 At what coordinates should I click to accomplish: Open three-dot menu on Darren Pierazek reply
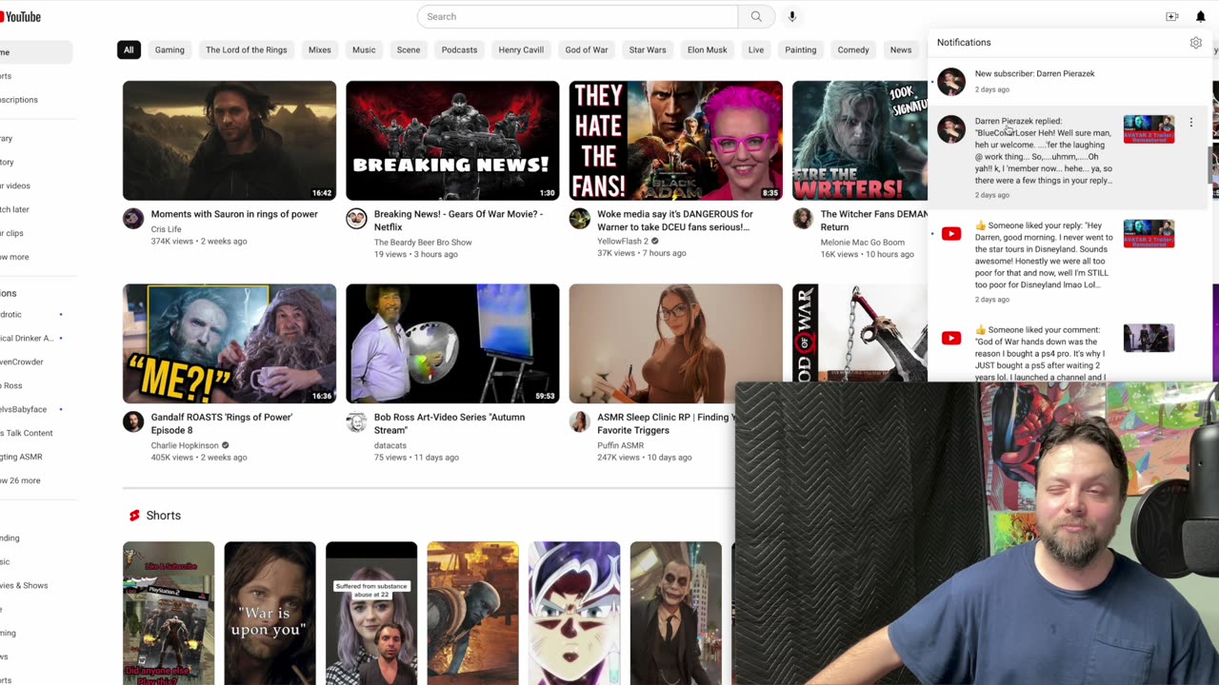(x=1190, y=123)
